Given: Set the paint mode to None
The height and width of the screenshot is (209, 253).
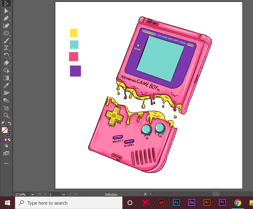Looking at the screenshot, I should 9,140.
